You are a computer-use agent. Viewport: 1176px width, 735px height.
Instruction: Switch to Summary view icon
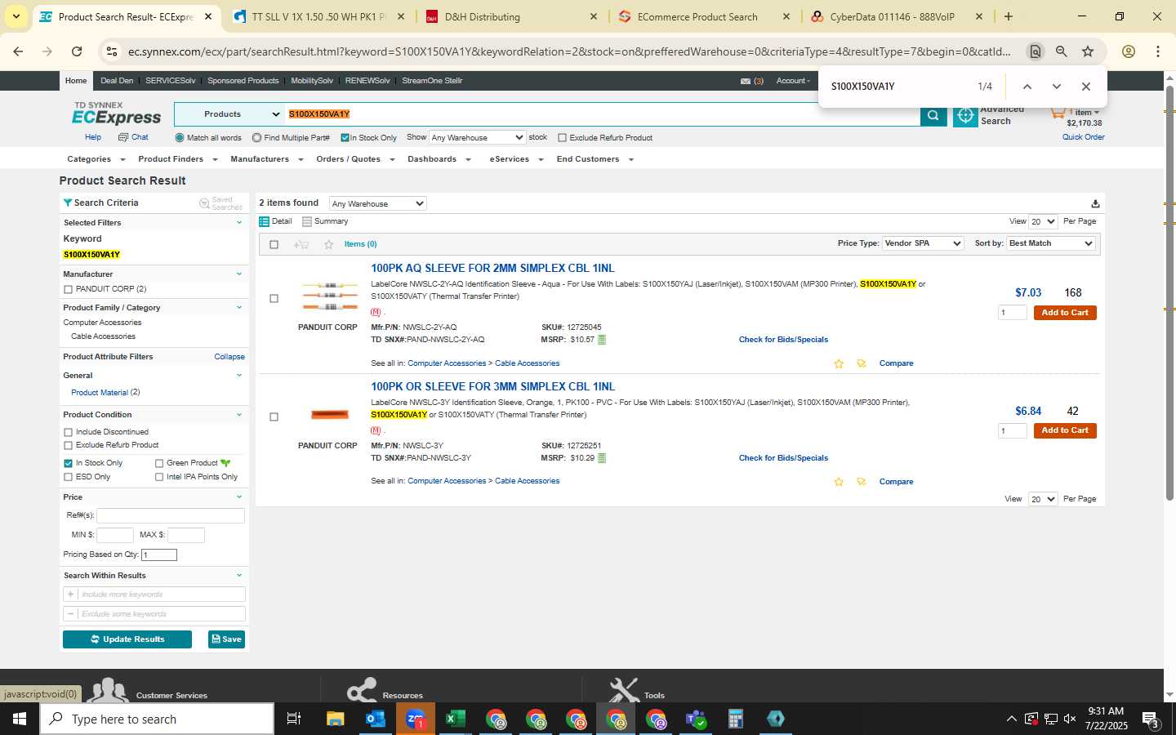point(307,221)
